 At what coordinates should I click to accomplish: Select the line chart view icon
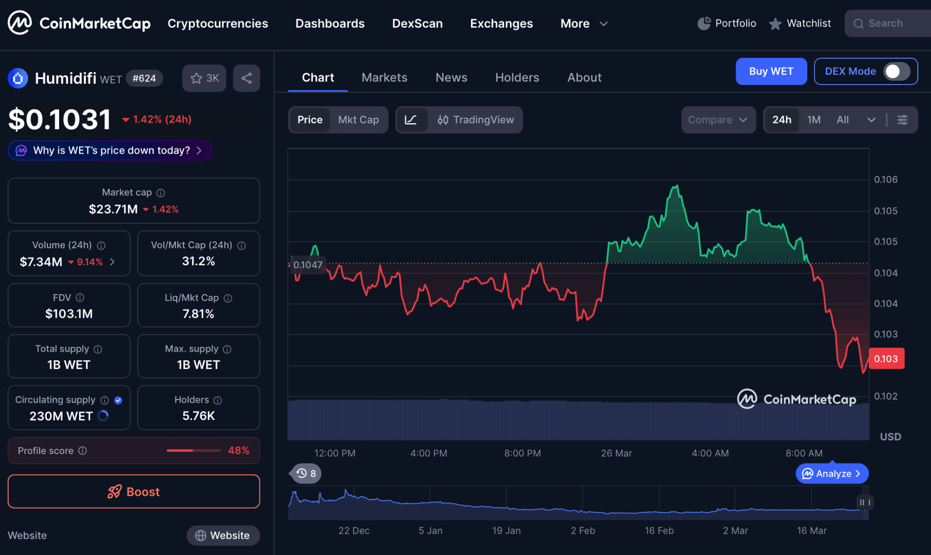click(411, 120)
